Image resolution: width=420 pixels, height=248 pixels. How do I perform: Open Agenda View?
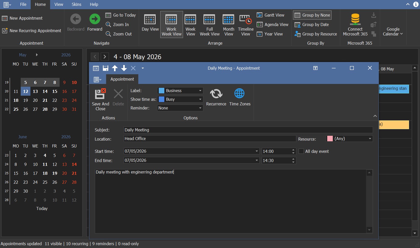pyautogui.click(x=273, y=24)
